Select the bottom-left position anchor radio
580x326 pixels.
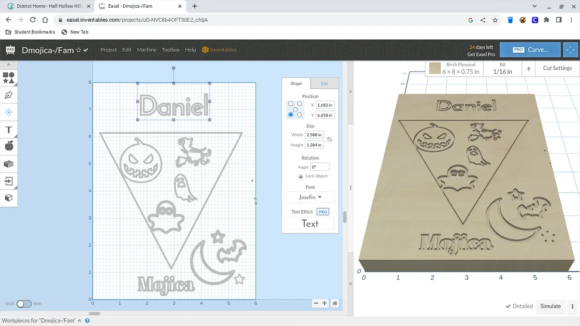290,114
